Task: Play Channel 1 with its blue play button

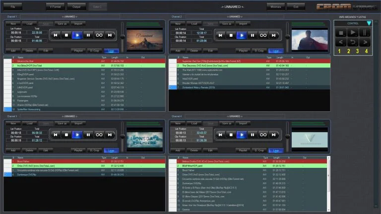Action: click(x=77, y=35)
